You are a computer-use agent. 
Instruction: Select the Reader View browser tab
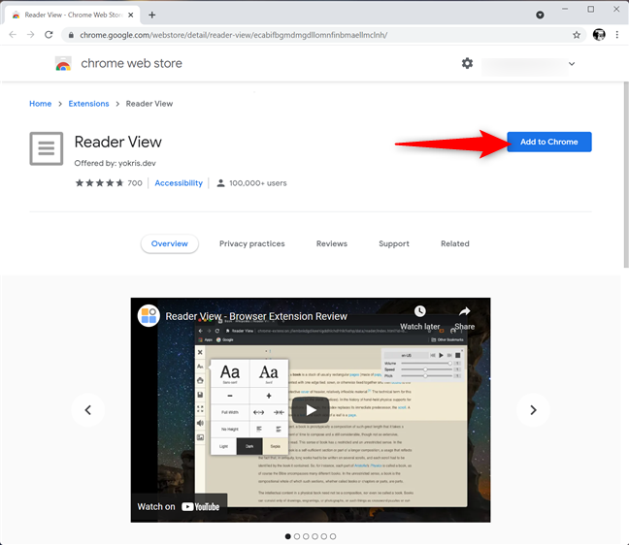72,15
